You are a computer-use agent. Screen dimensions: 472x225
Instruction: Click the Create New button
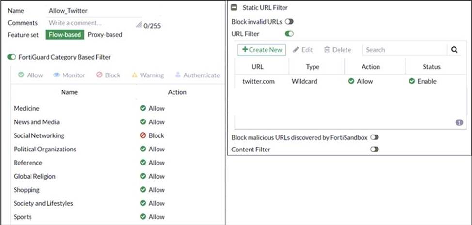(262, 50)
